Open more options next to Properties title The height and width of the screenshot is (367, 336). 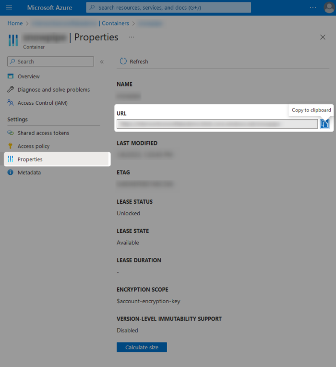(132, 37)
